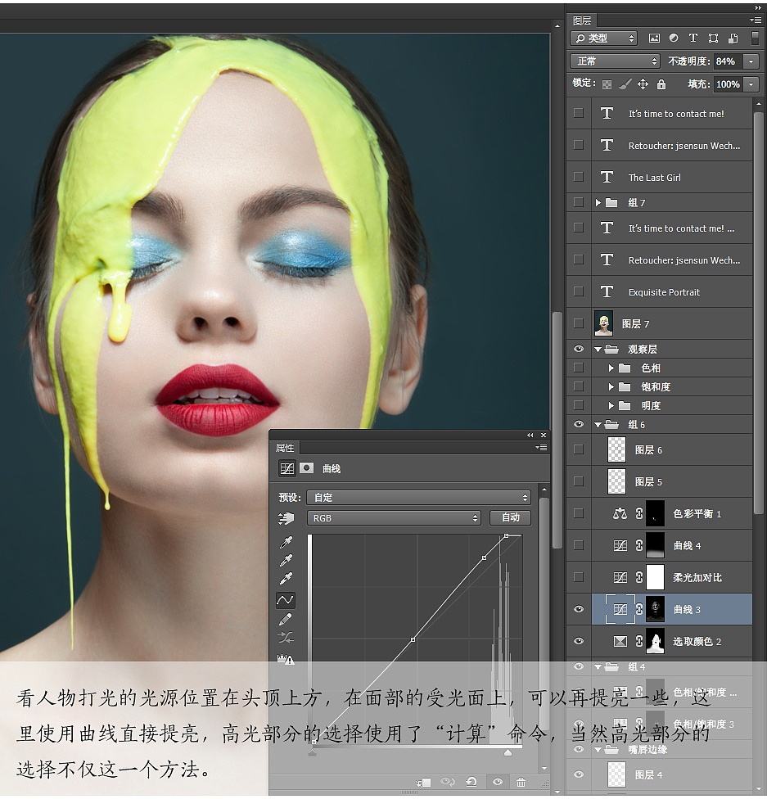Open the opacity slider arrow next to 84%
The image size is (767, 799).
(751, 61)
